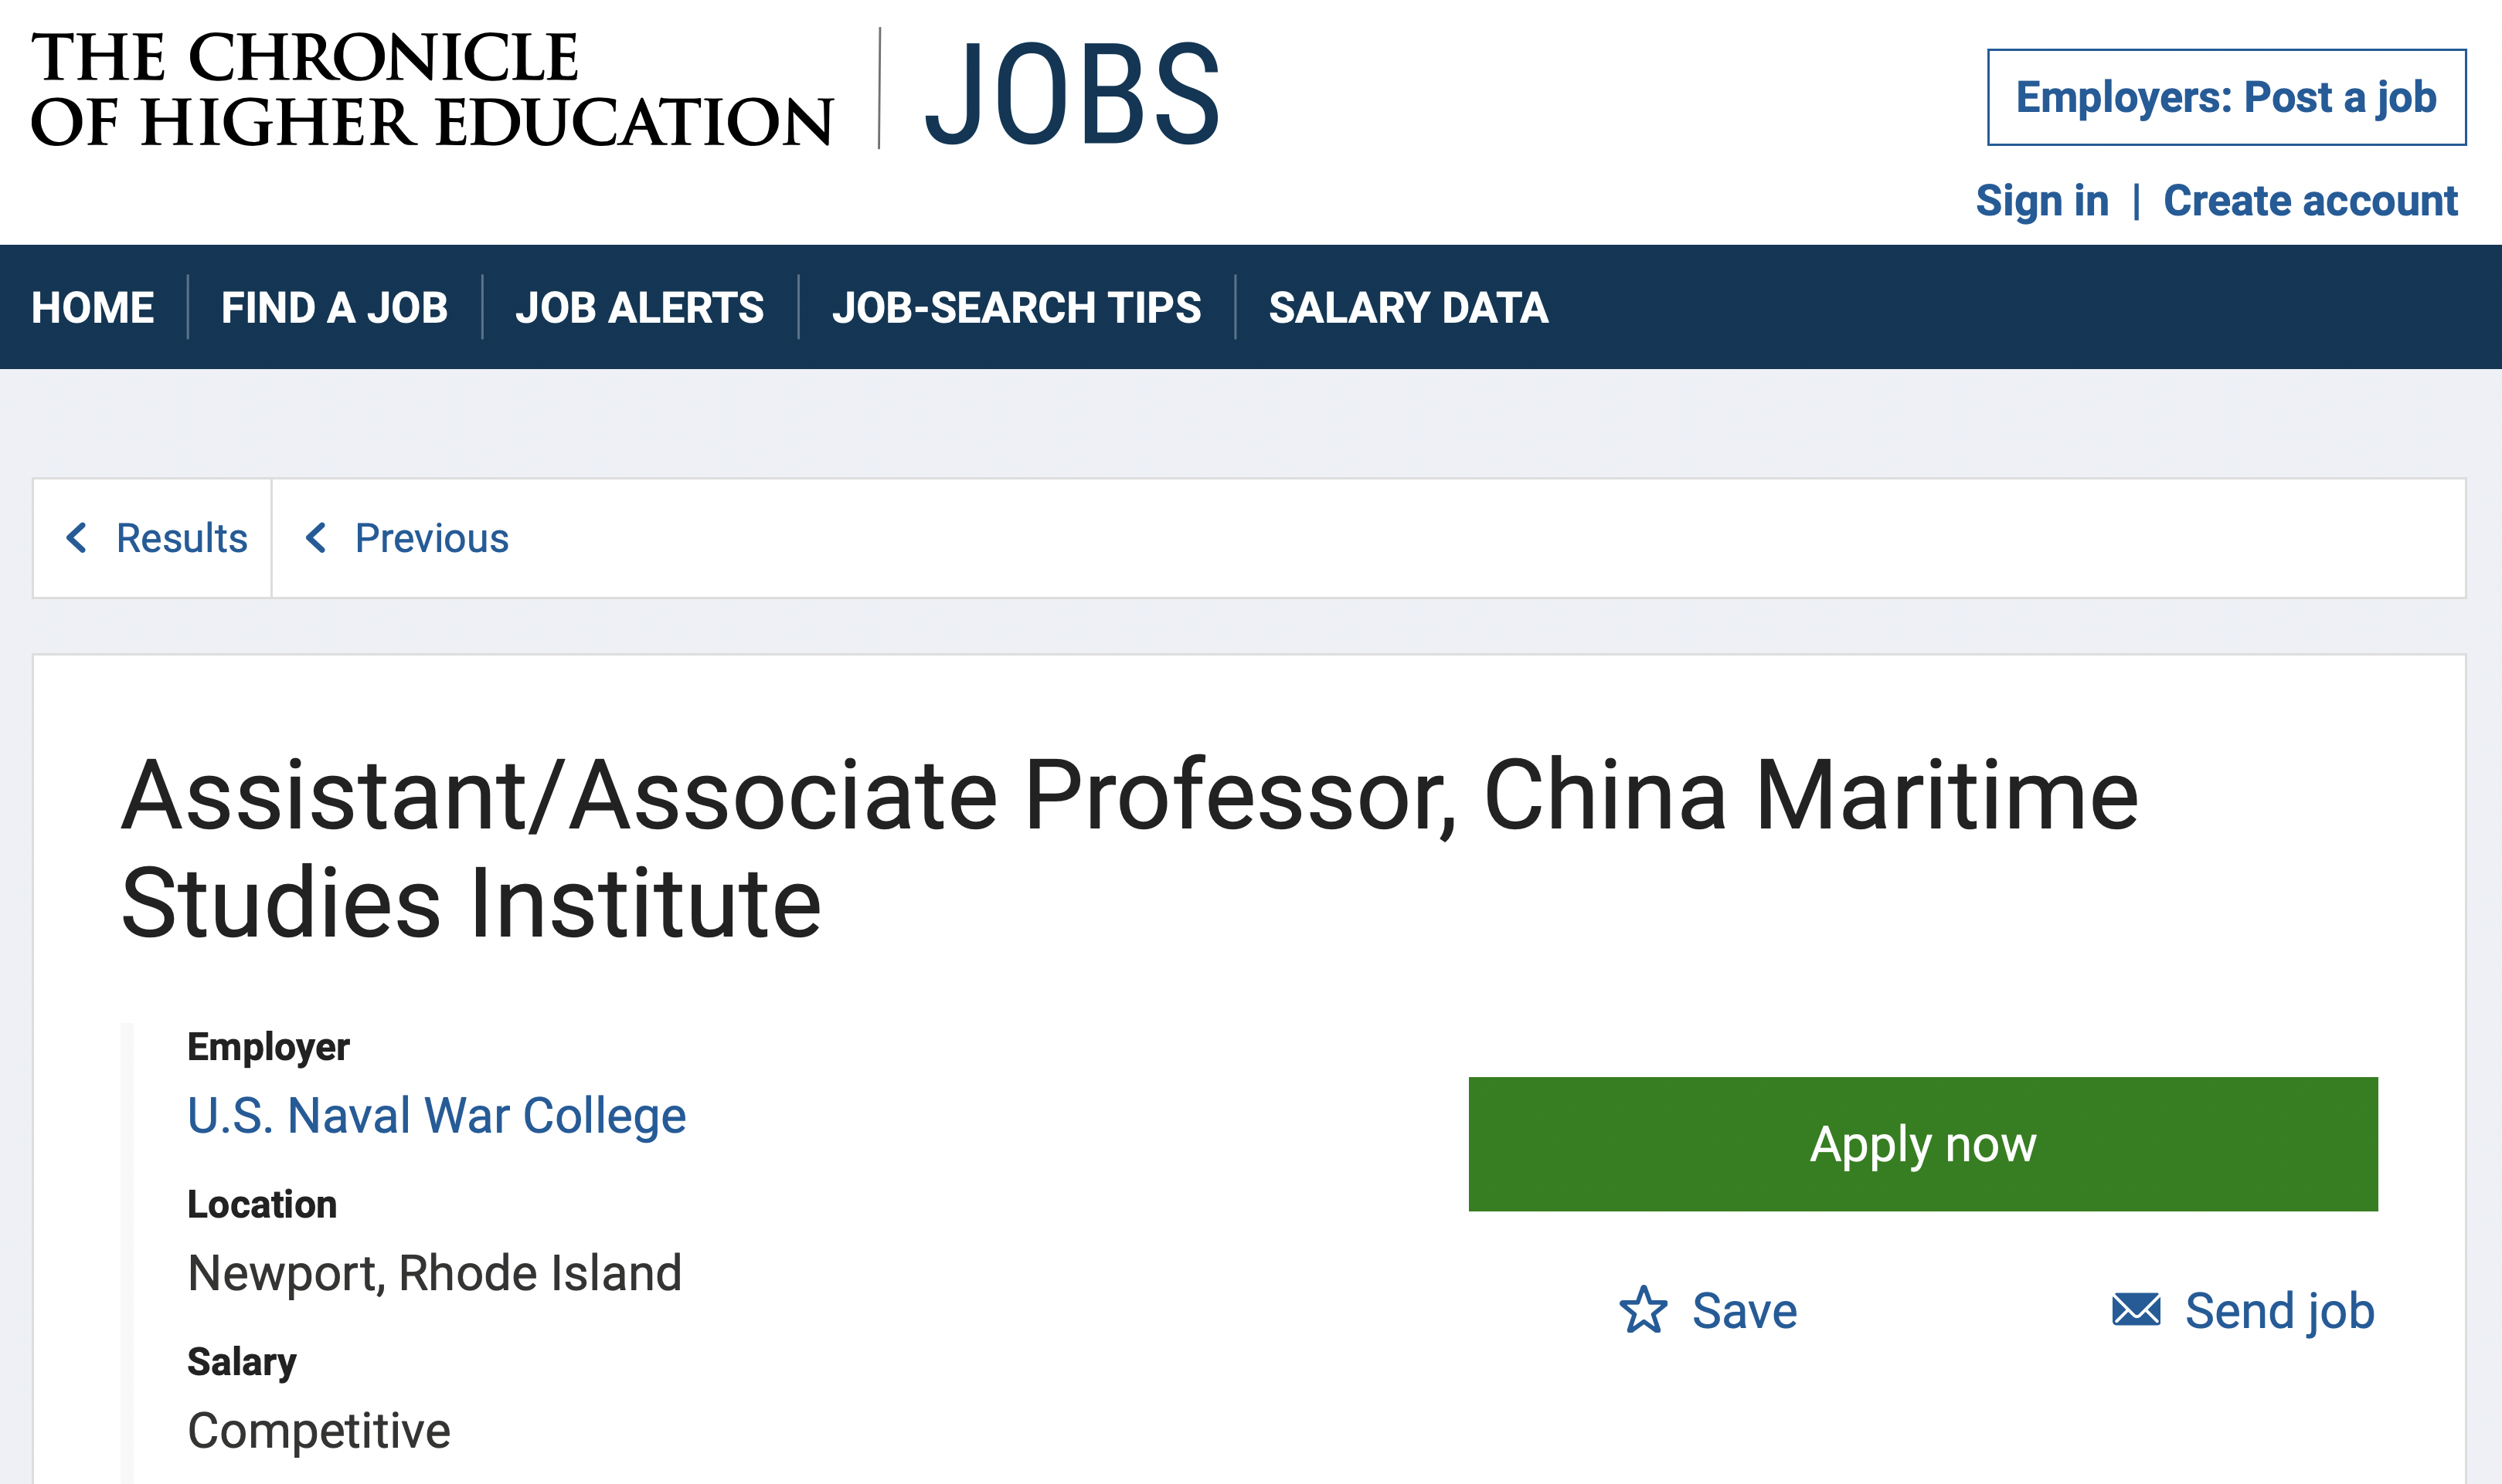Click the Create account link

[x=2311, y=201]
